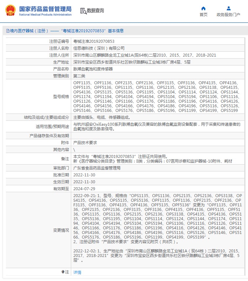The width and height of the screenshot is (248, 281).
Task: Click the 首页 home icon
Action: tap(203, 9)
